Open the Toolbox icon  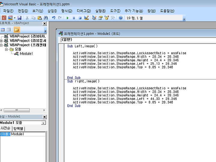[113, 18]
